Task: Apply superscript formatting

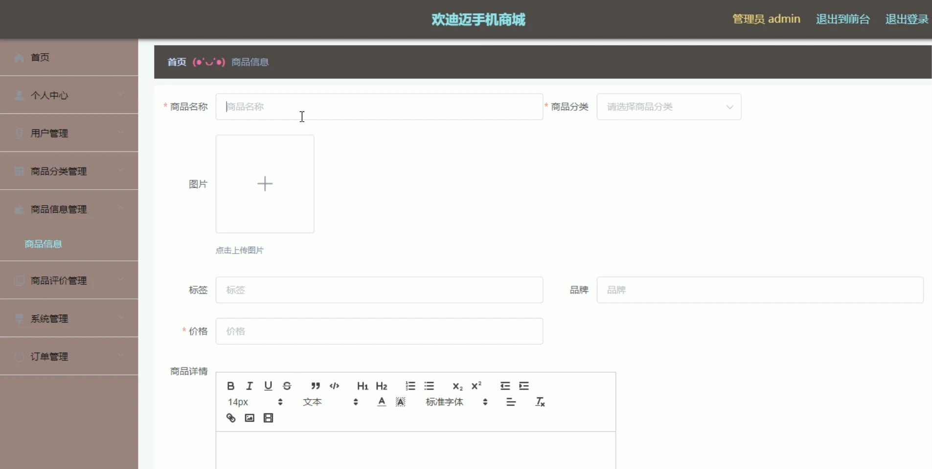Action: [476, 385]
